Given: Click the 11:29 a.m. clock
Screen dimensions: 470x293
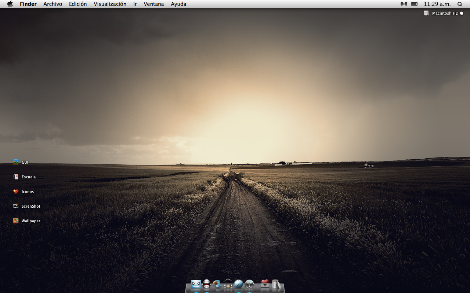Looking at the screenshot, I should point(437,4).
